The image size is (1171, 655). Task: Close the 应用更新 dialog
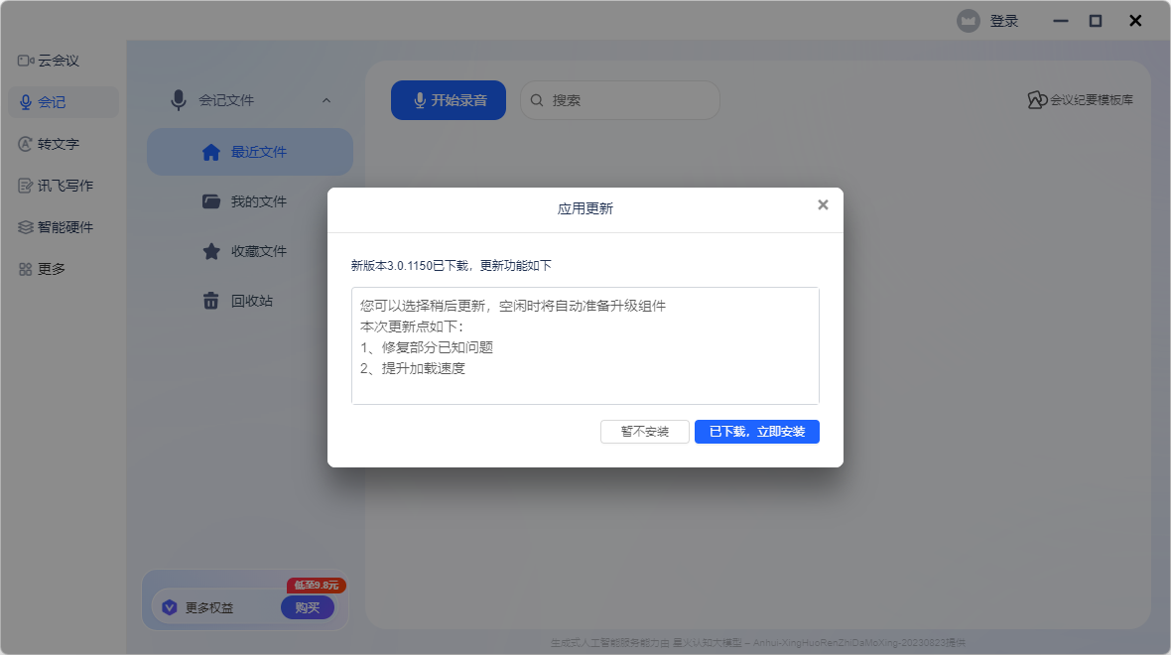click(823, 204)
